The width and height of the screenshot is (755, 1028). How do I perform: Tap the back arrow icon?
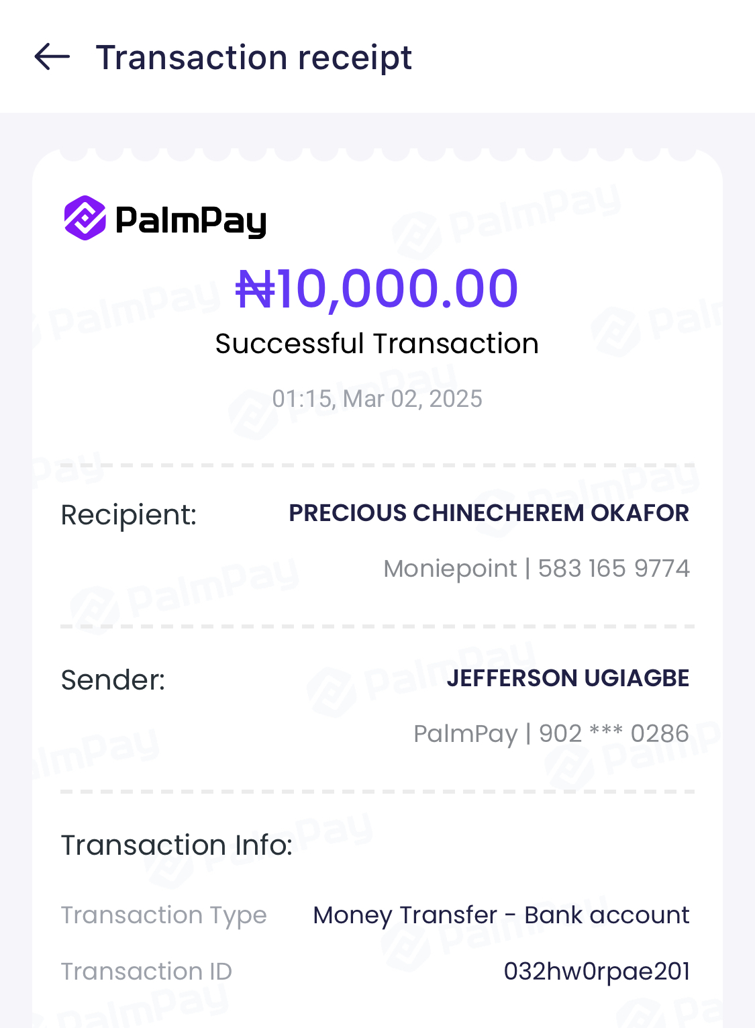point(52,57)
